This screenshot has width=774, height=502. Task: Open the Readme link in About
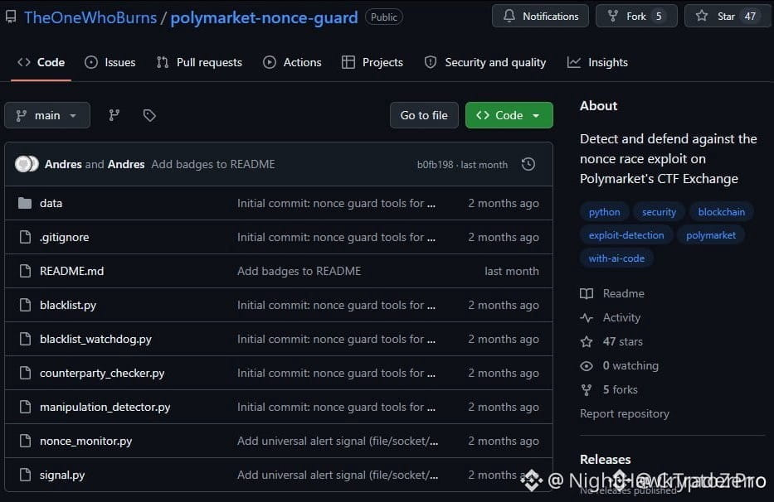coord(612,294)
